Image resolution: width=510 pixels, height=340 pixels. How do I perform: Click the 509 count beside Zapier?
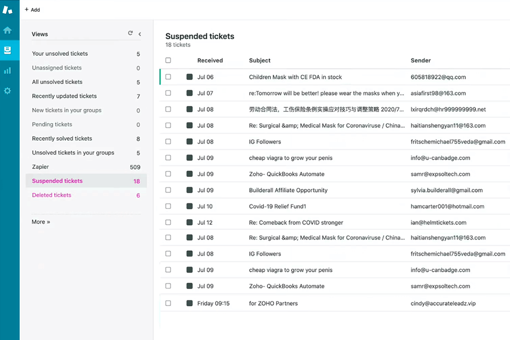tap(135, 167)
